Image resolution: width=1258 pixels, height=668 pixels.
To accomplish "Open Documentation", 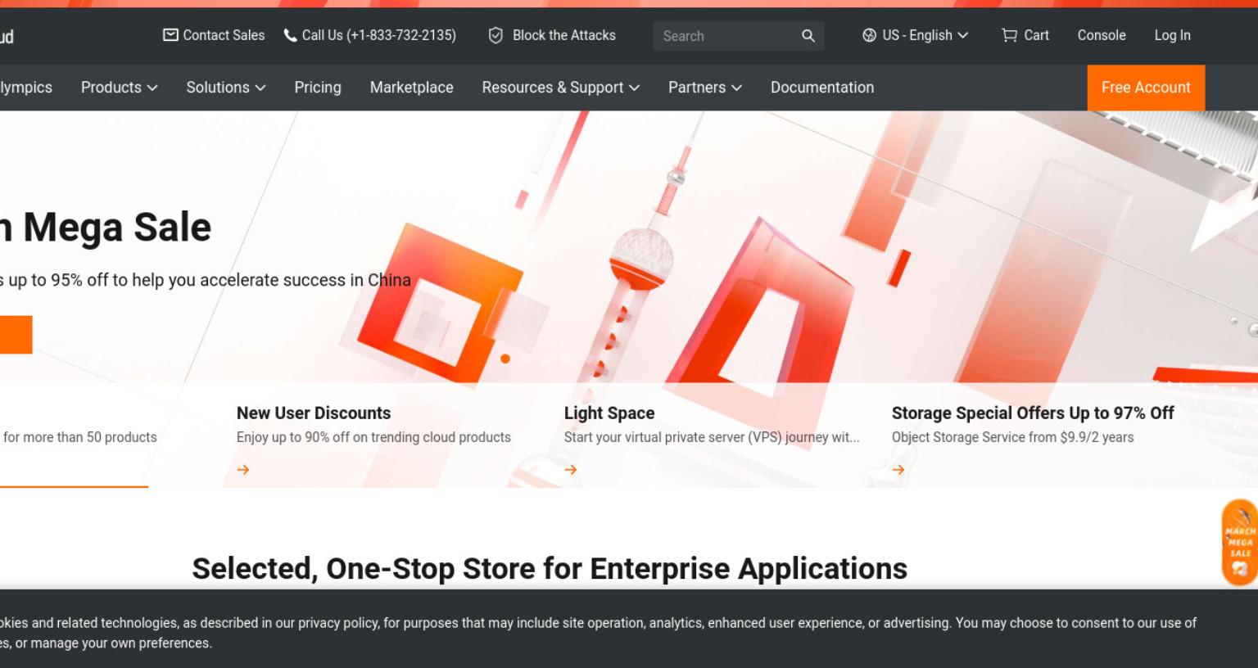I will (x=822, y=88).
